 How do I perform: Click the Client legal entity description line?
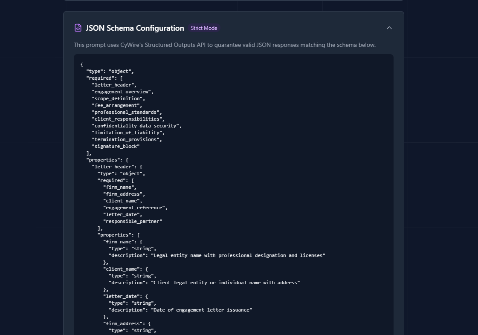(x=204, y=283)
